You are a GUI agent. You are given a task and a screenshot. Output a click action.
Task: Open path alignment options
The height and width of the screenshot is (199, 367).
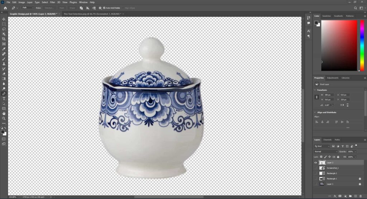[x=87, y=8]
